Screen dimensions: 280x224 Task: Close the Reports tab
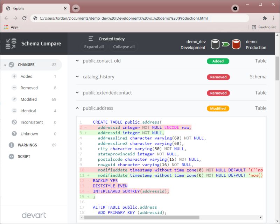point(65,8)
